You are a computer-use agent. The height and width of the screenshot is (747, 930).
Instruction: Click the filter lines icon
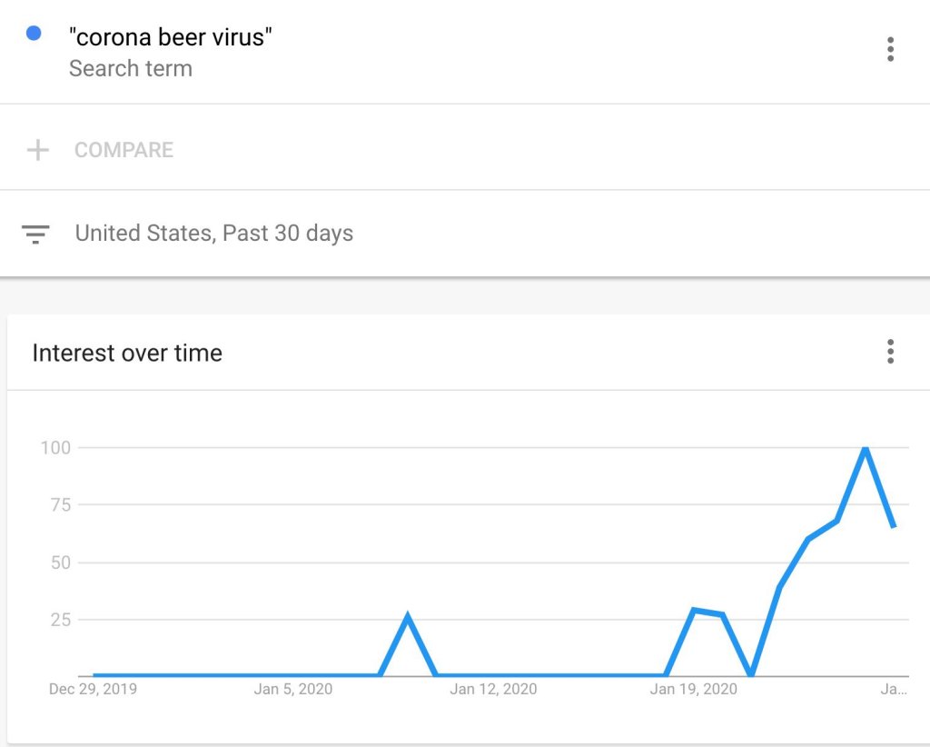tap(35, 234)
